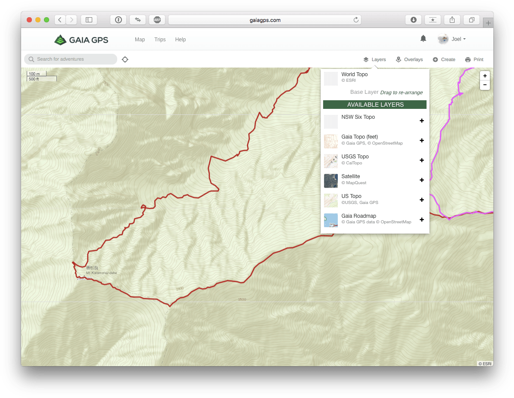Switch to the Trips section
The width and height of the screenshot is (514, 398).
click(x=160, y=40)
